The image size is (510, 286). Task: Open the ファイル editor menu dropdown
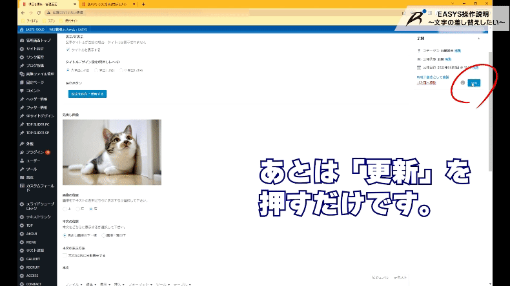coord(74,284)
